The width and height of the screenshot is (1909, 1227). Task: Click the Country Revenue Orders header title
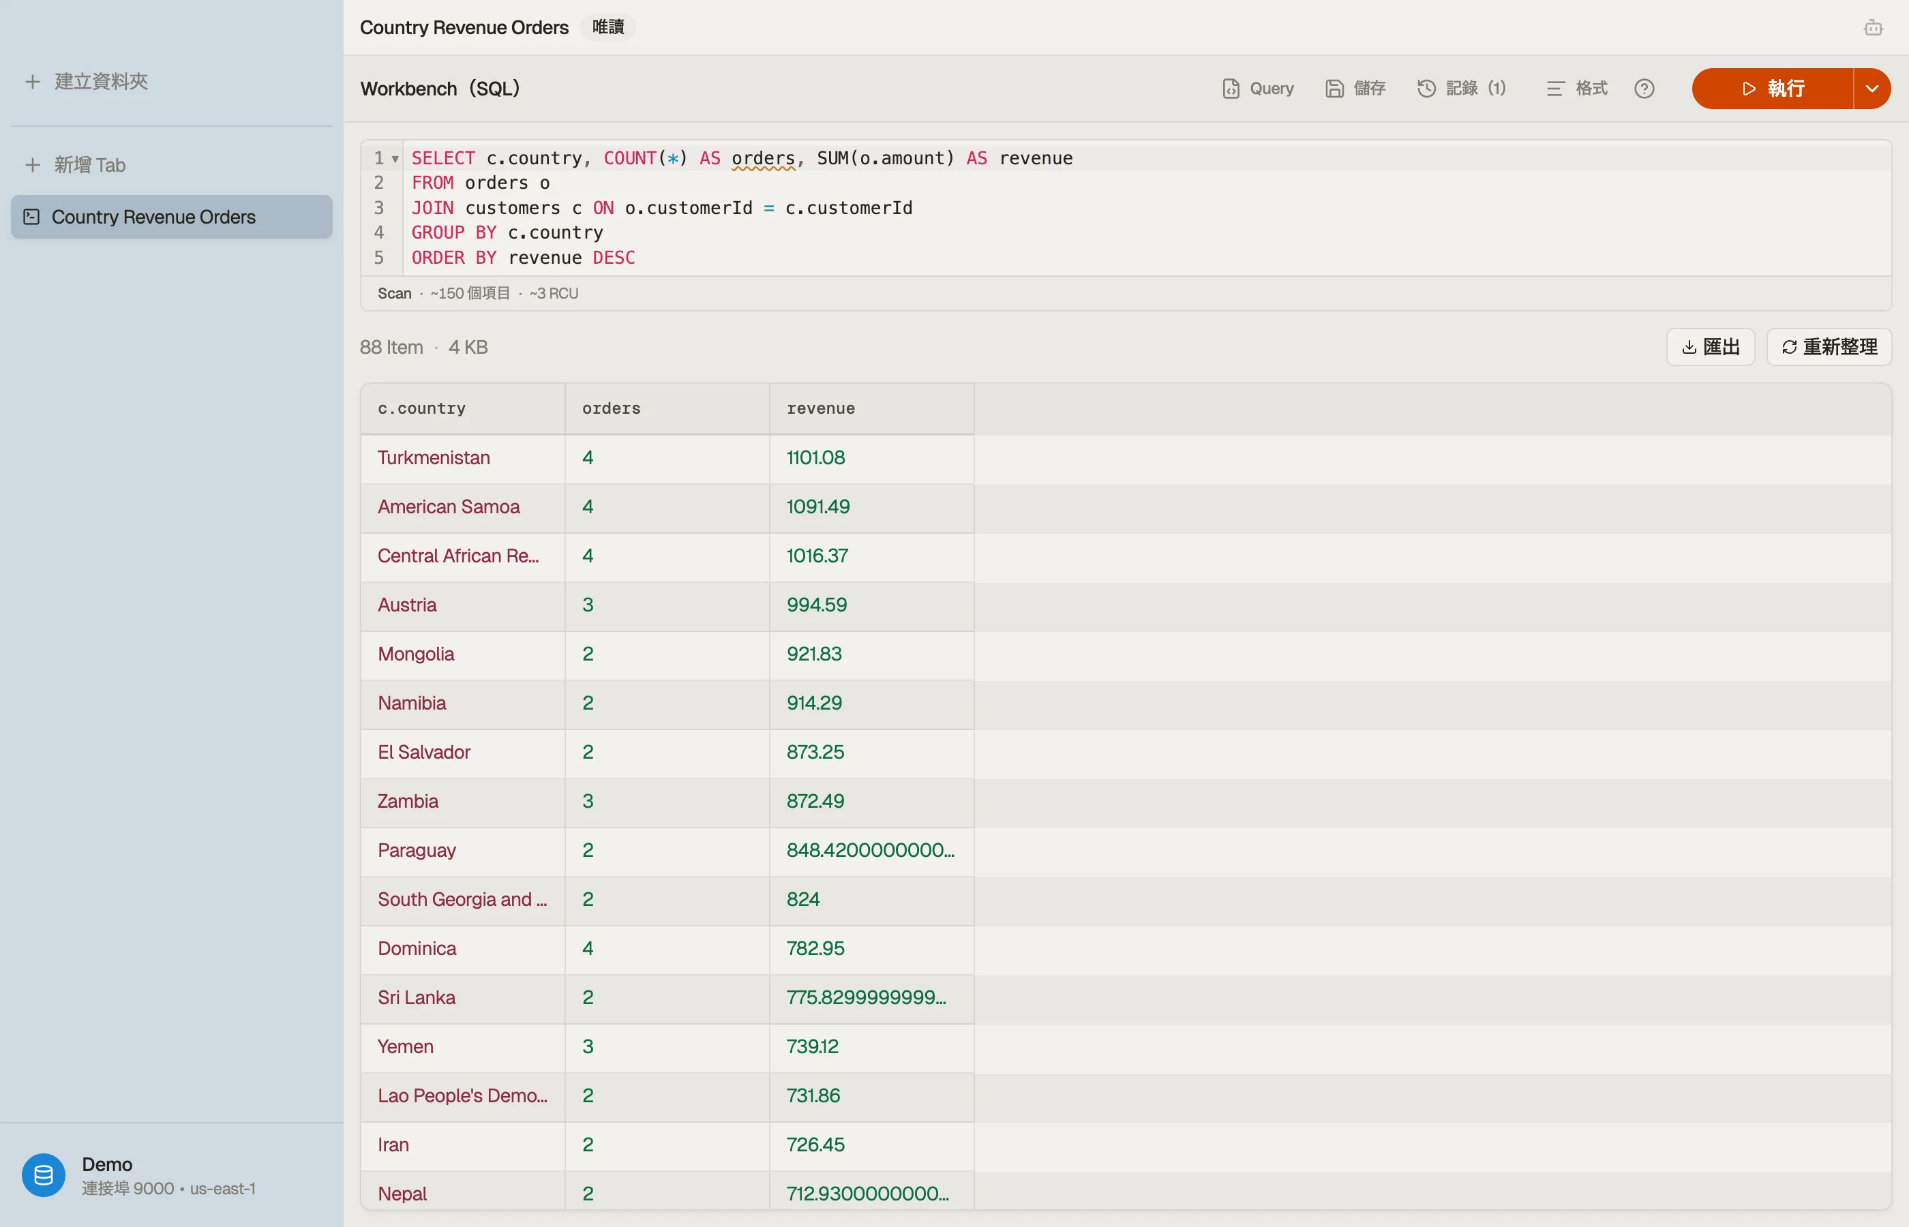(464, 27)
